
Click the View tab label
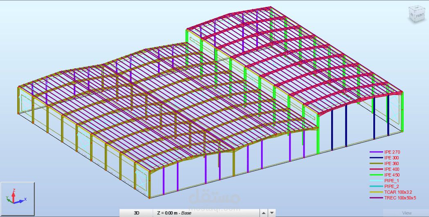[407, 213]
